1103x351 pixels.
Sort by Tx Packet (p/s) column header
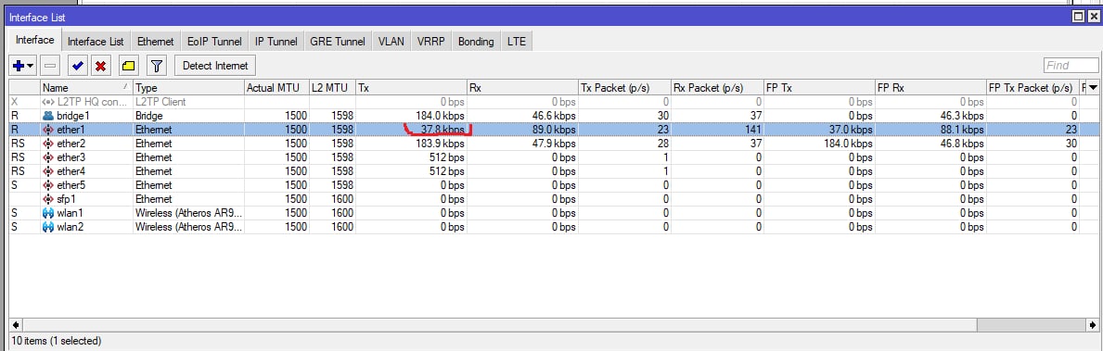pyautogui.click(x=624, y=88)
